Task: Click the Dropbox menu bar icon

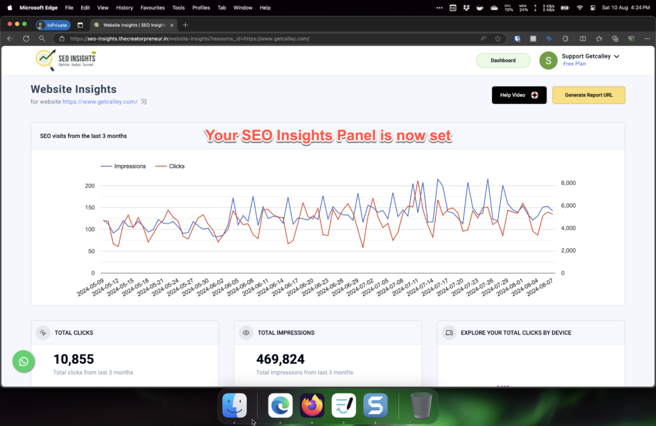Action: [466, 8]
